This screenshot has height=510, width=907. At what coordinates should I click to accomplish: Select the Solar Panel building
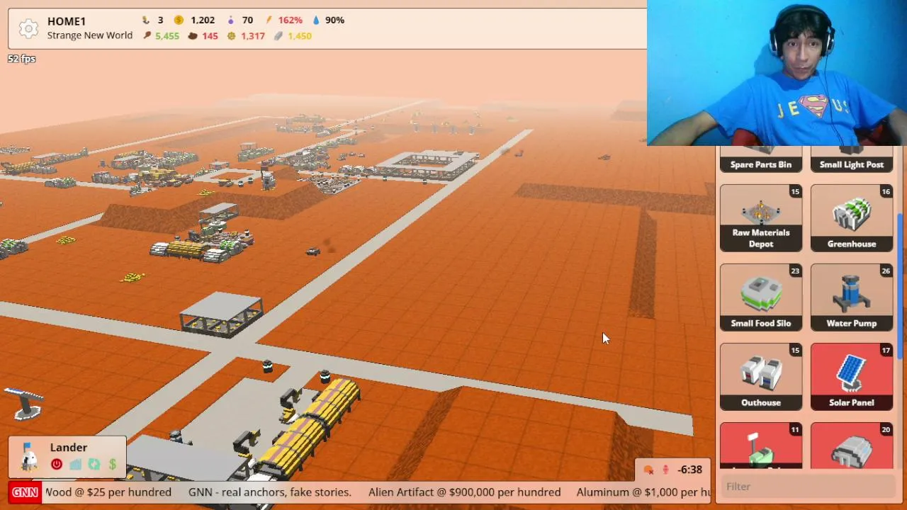pos(852,377)
